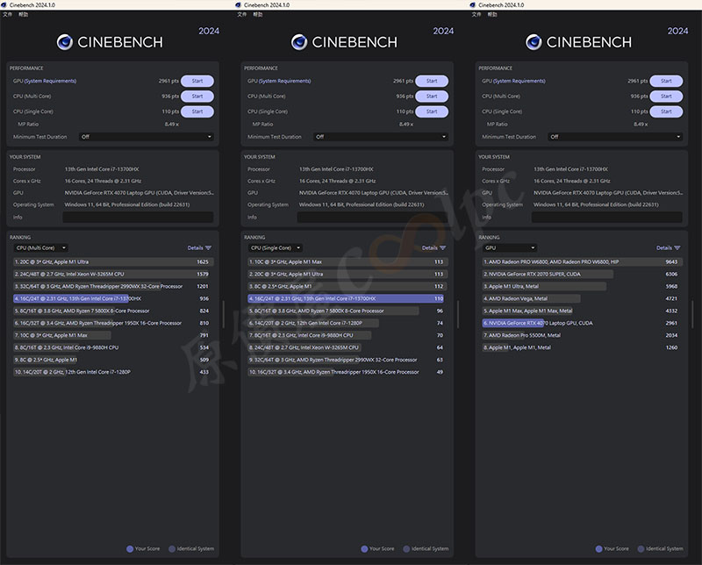This screenshot has height=565, width=702.
Task: Click the panel divider handle in the middle window
Action: (x=457, y=314)
